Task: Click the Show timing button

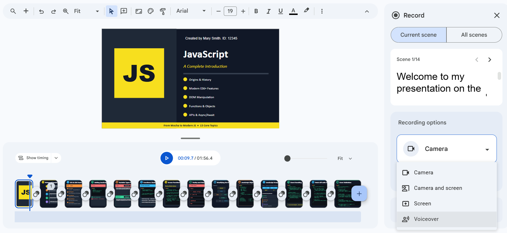Action: (x=33, y=158)
